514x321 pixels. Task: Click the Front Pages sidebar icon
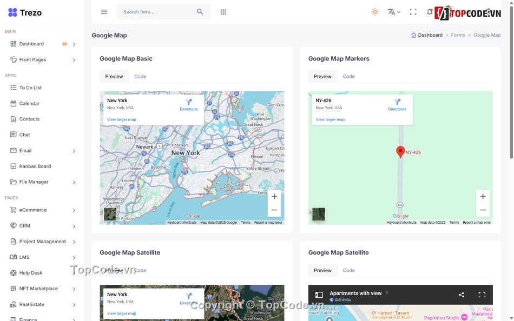pyautogui.click(x=13, y=59)
